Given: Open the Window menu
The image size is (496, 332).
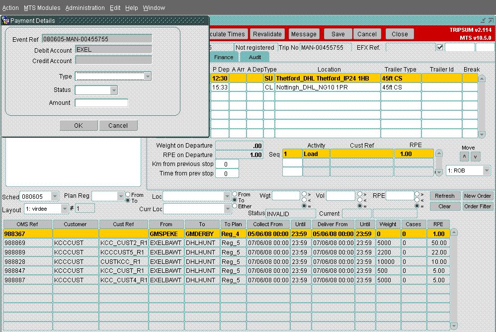Looking at the screenshot, I should pos(154,8).
